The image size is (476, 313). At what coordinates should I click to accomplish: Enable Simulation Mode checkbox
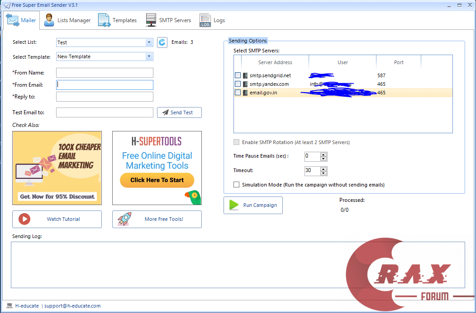pos(236,185)
